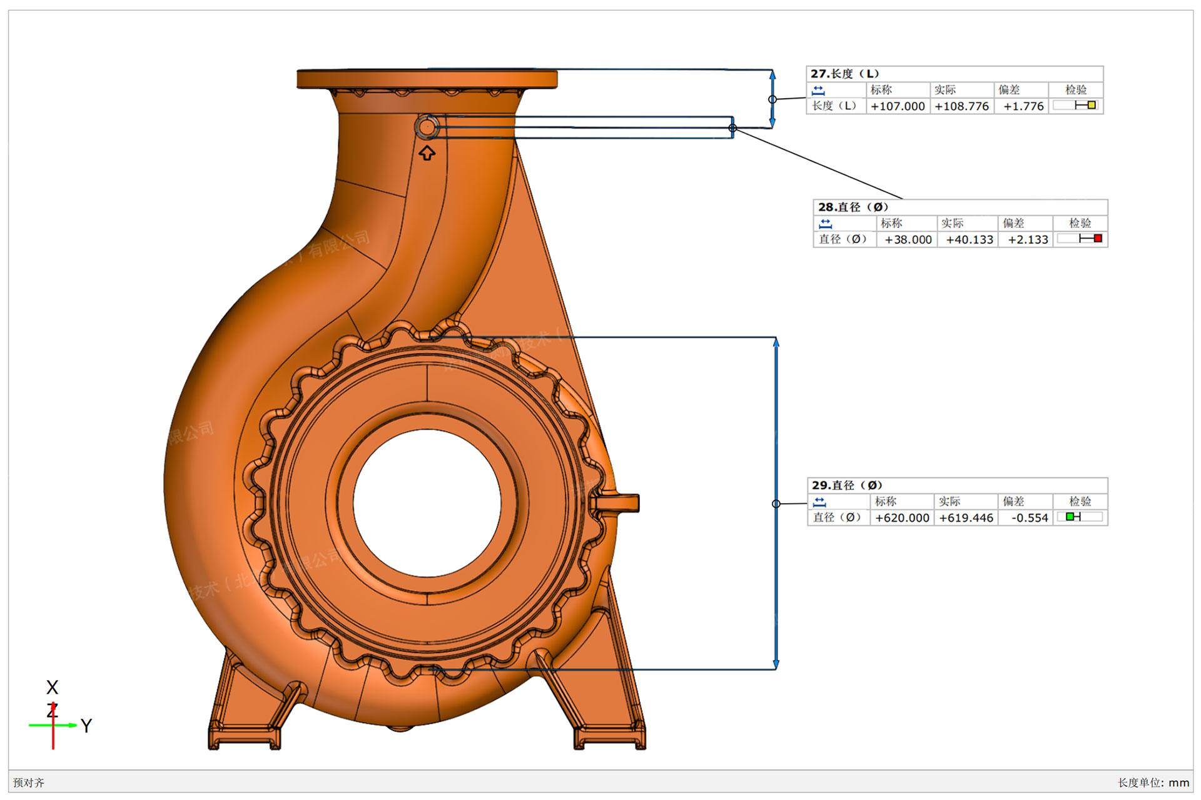Click the nominal value +38.000
Viewport: 1201px width, 800px height.
pyautogui.click(x=908, y=239)
